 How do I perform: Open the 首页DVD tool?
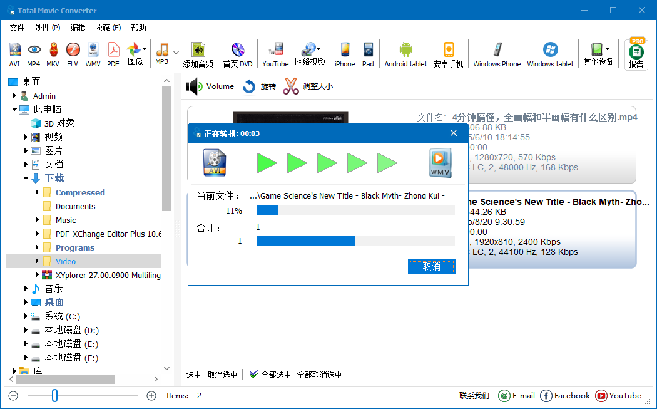point(238,54)
